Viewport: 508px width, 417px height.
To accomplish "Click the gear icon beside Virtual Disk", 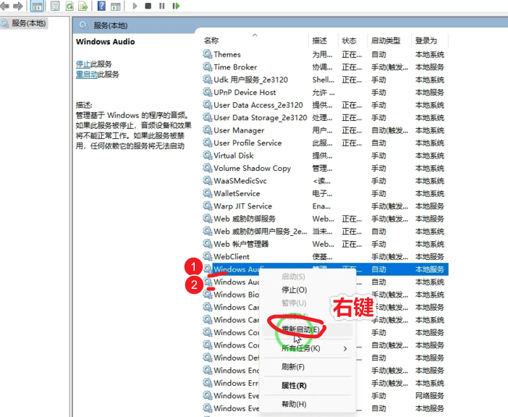I will click(208, 155).
